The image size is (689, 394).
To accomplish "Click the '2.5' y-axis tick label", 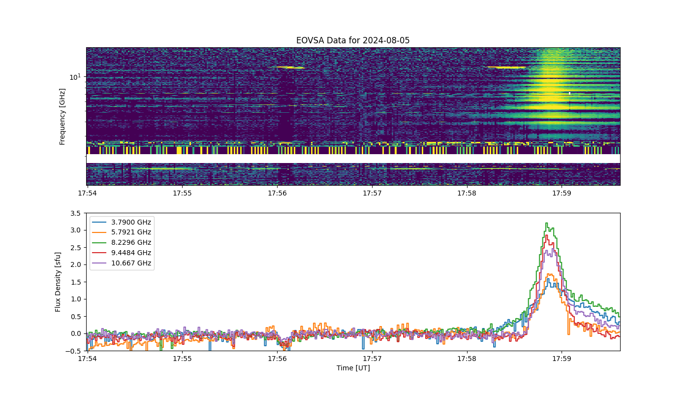I will (77, 248).
